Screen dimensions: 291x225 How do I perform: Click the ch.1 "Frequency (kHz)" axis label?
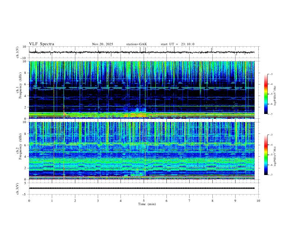[21, 85]
